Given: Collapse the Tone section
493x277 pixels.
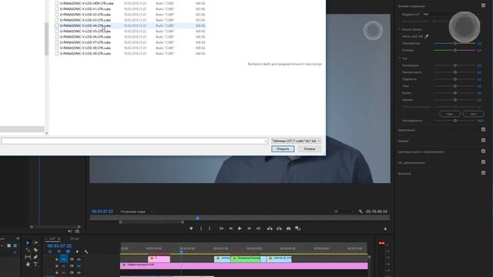Looking at the screenshot, I should (x=400, y=58).
